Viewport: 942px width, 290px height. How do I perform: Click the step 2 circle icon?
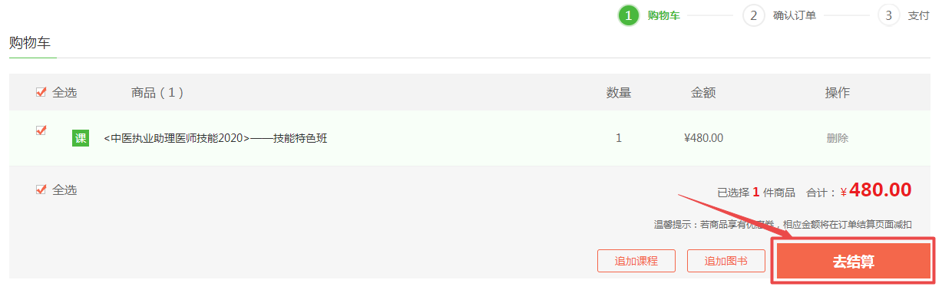[x=754, y=15]
